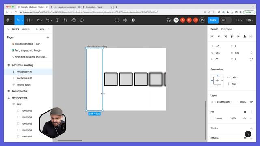Click Align bottom icon
Viewport: 260px width, 146px height.
coord(245,36)
